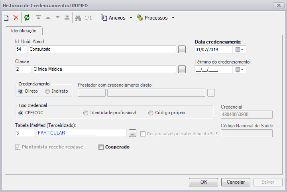Click the green refresh arrows icon

[27, 18]
